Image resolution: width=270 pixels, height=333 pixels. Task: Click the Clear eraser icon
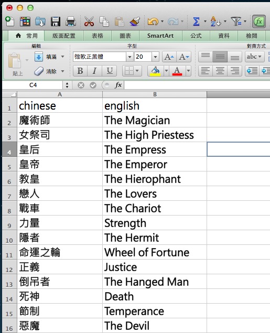[39, 71]
